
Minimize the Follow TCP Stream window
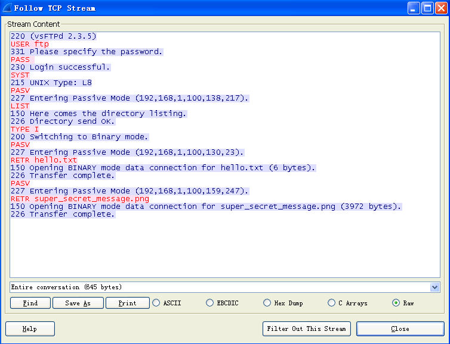(x=414, y=8)
